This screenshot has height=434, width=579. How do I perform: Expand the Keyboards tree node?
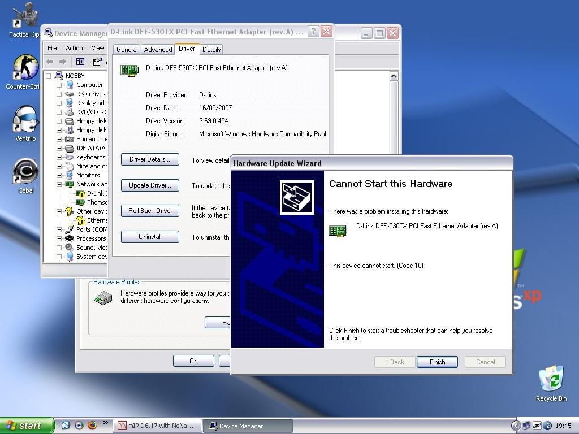point(61,157)
